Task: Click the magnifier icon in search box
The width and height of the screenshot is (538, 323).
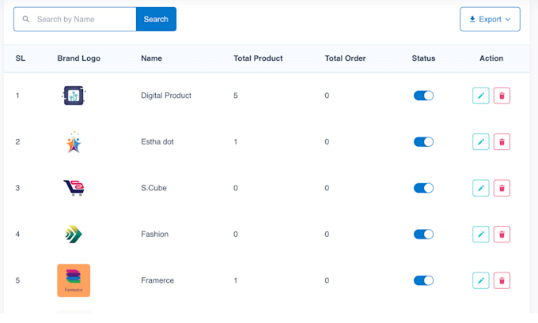Action: pos(26,19)
